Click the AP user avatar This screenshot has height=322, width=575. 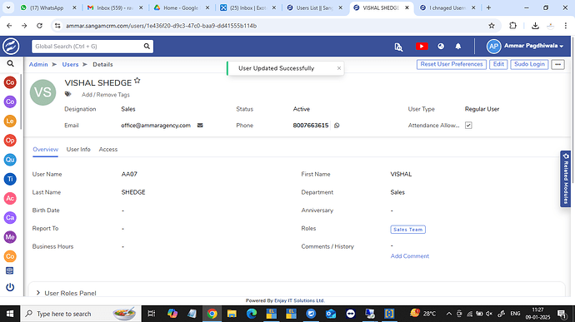[x=493, y=46]
